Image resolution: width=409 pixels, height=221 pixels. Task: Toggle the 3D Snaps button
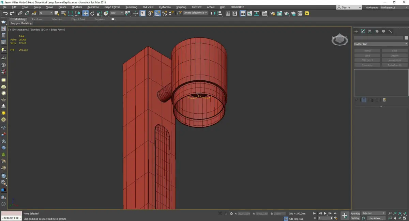pos(150,13)
